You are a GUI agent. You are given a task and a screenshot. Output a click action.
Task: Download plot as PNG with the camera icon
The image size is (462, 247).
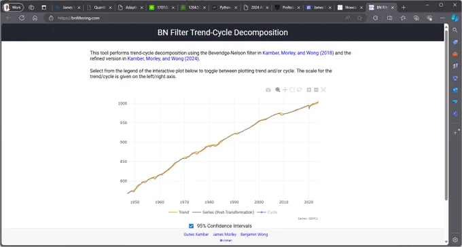pos(268,90)
